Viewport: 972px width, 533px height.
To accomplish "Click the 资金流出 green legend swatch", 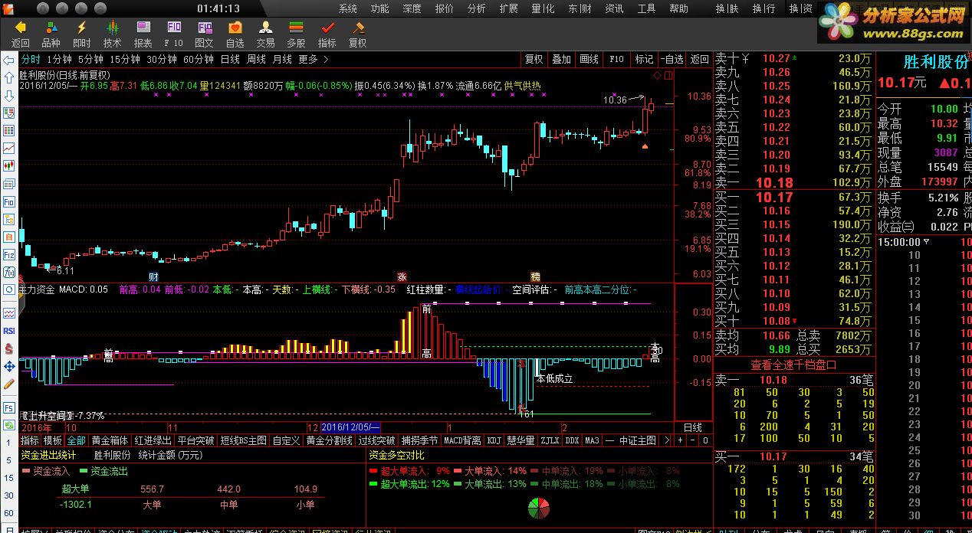I will tap(84, 471).
